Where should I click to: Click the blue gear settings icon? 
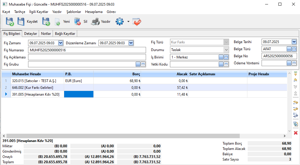tap(119, 22)
